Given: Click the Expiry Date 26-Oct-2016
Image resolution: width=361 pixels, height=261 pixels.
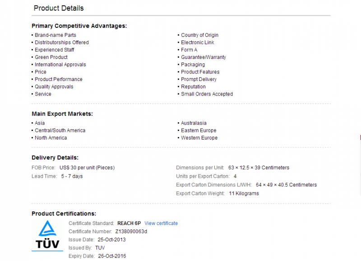Looking at the screenshot, I should coord(112,256).
